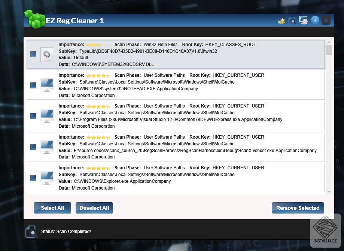Image resolution: width=344 pixels, height=251 pixels.
Task: Check the WDExpress.exe entry checkbox
Action: click(33, 116)
